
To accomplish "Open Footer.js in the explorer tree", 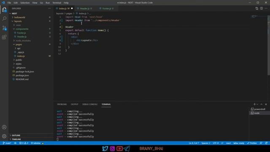I will pos(22,33).
